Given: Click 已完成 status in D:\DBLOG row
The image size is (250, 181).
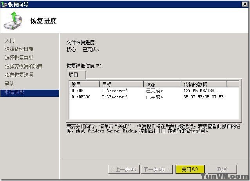Looking at the screenshot, I should point(154,97).
